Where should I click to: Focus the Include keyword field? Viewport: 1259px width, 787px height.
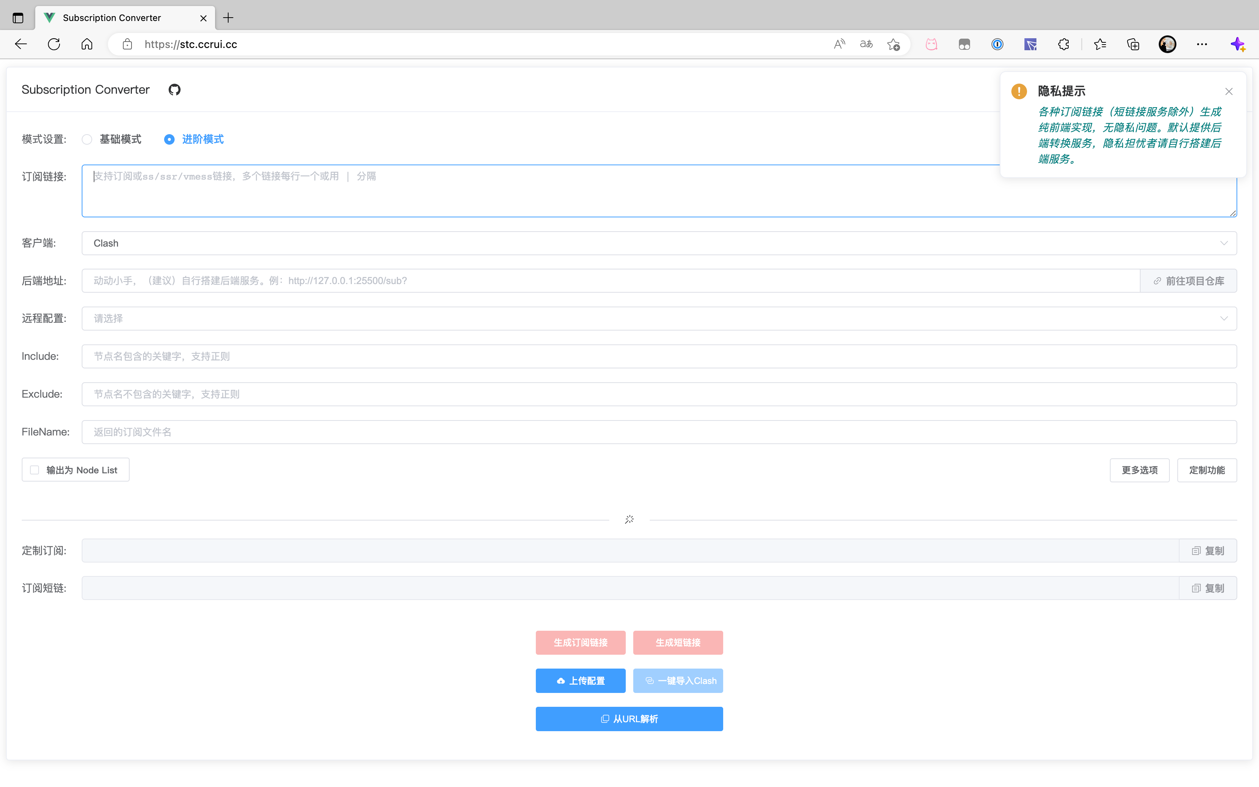click(659, 356)
